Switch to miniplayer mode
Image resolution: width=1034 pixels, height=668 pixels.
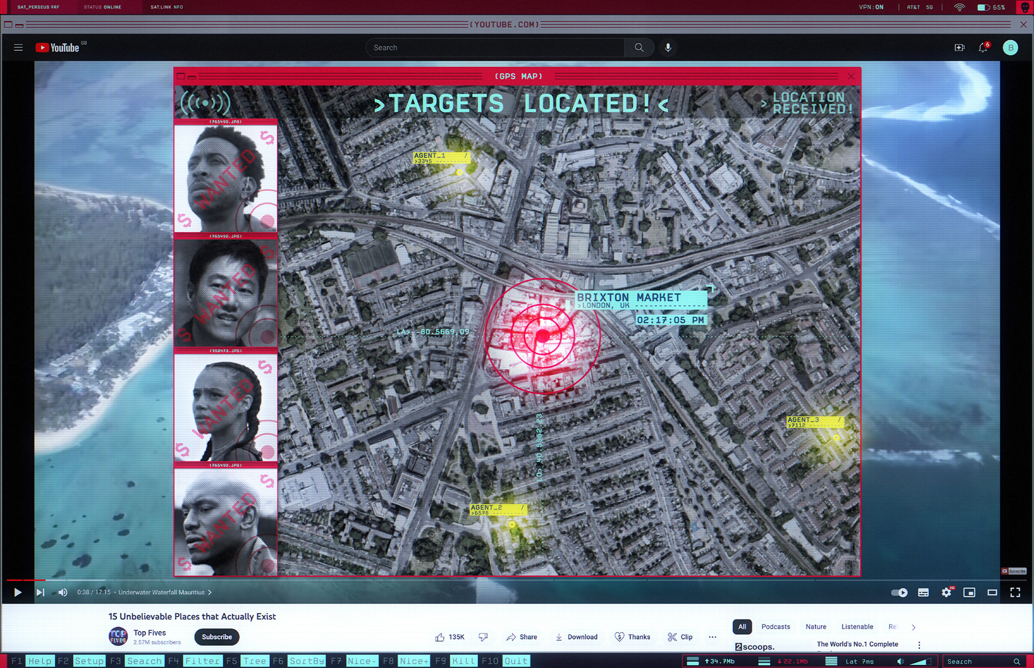coord(969,592)
